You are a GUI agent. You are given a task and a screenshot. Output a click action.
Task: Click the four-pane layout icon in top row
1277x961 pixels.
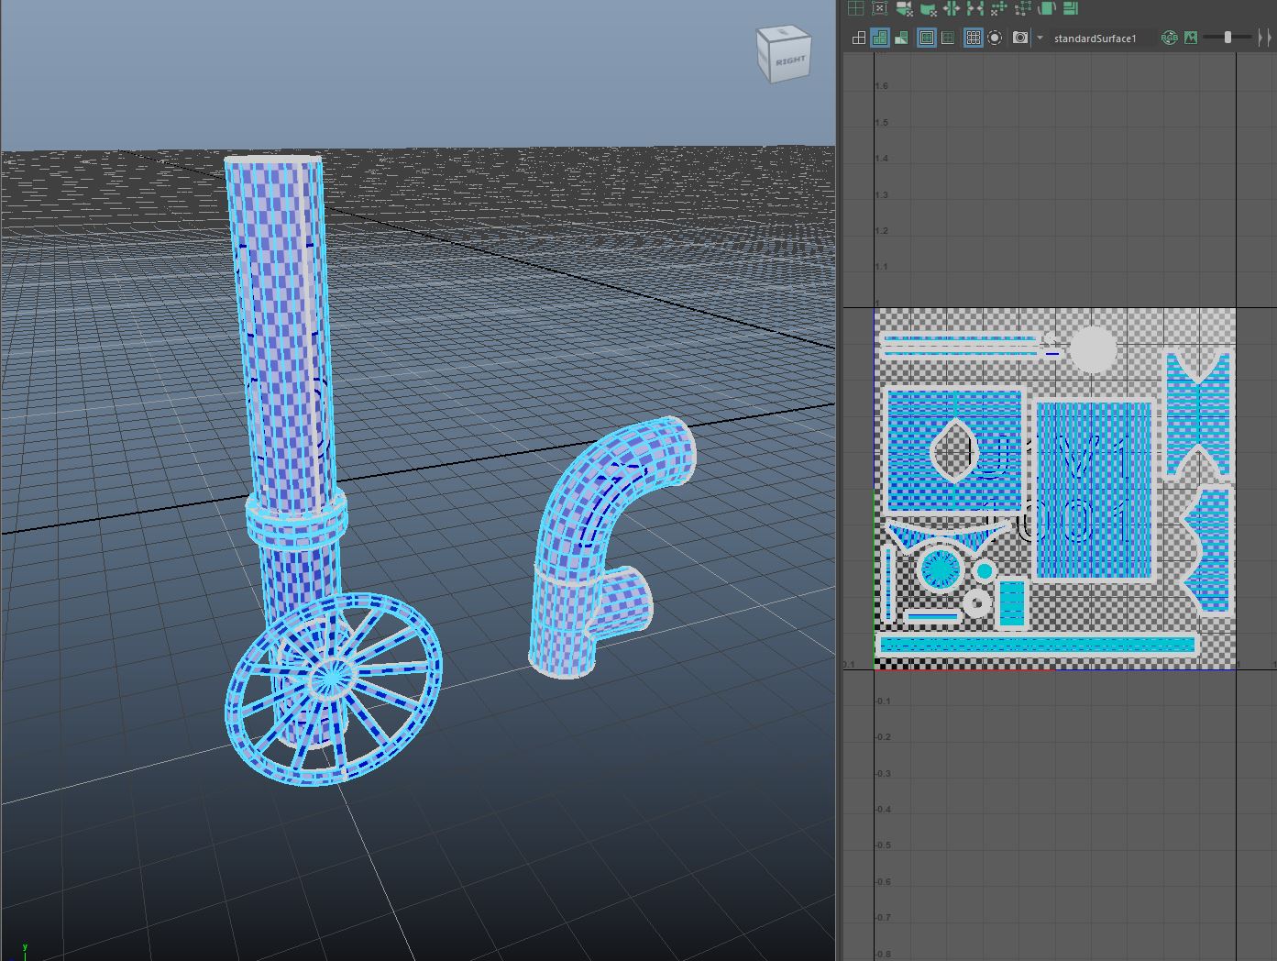tap(855, 8)
